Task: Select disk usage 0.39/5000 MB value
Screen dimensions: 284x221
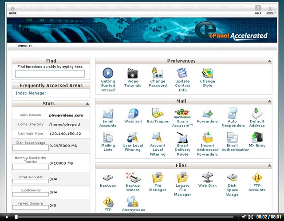Action: (63, 146)
